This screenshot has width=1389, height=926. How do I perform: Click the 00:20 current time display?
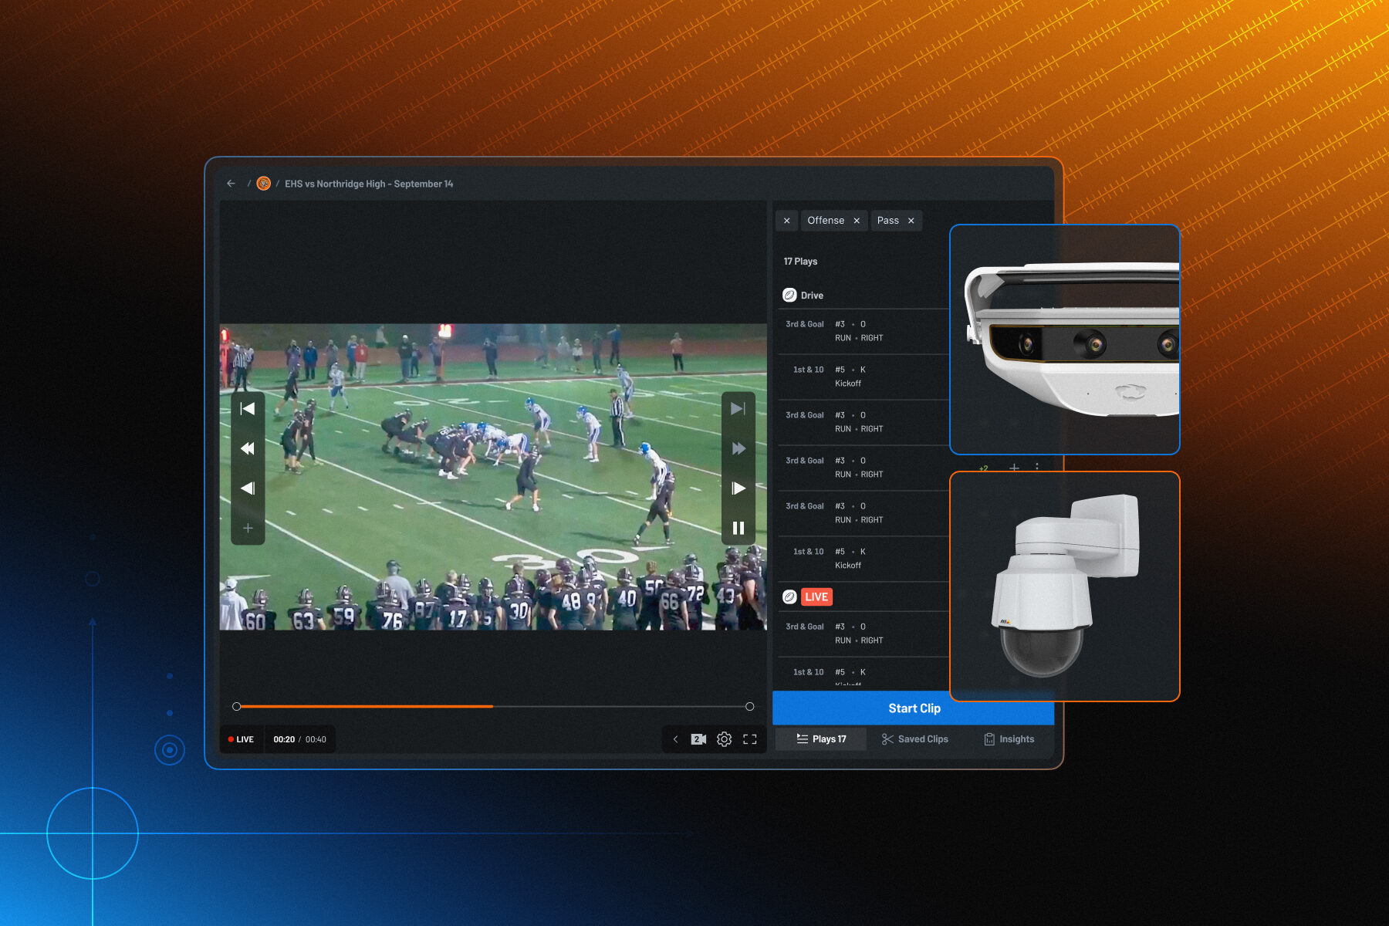284,739
